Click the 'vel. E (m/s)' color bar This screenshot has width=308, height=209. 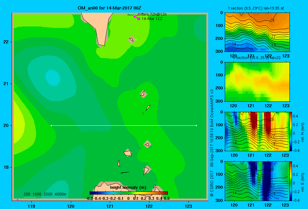pos(291,181)
